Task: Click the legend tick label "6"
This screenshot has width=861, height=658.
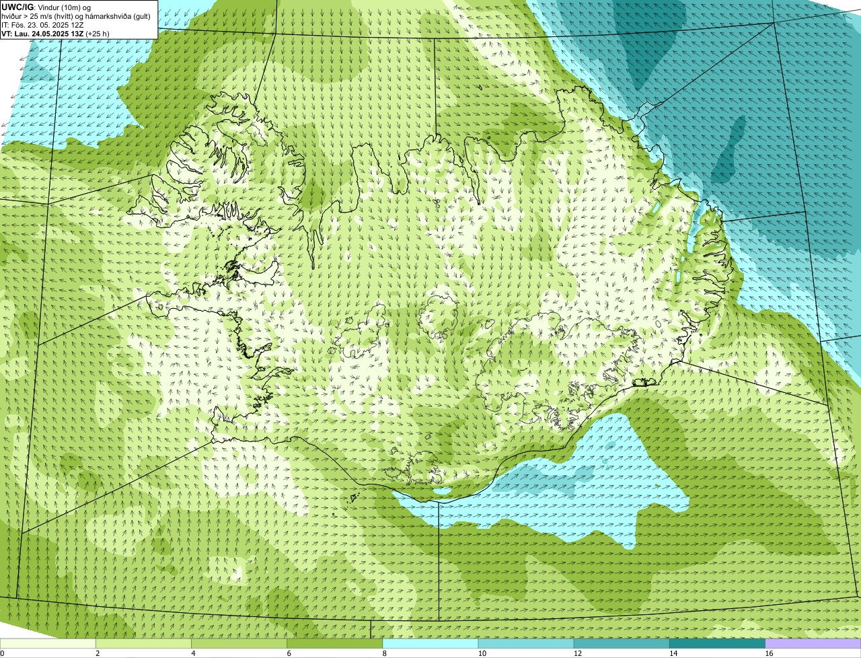Action: tap(289, 653)
